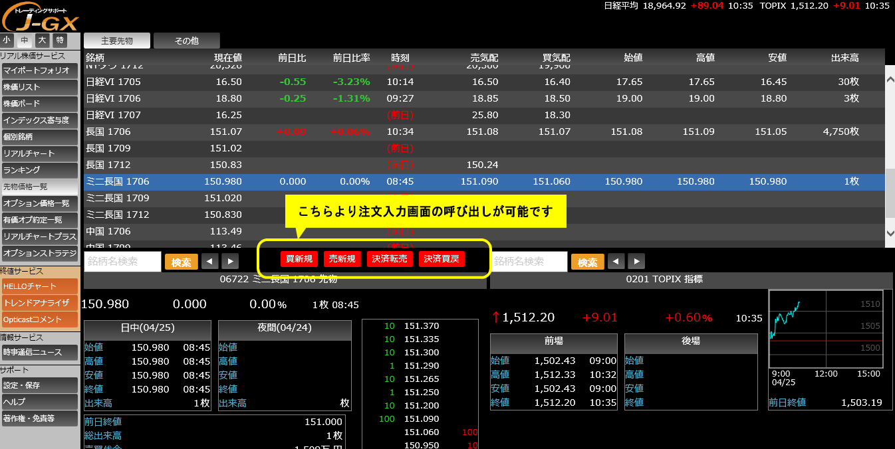Go to previous symbol, right panel arrow

point(616,262)
